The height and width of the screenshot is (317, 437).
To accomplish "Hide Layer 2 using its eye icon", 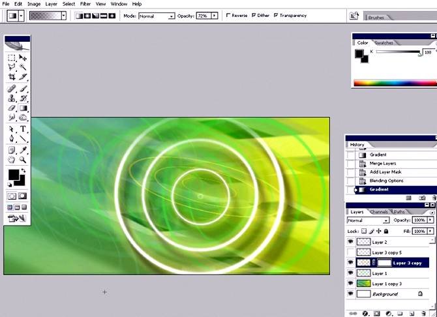I will click(350, 242).
